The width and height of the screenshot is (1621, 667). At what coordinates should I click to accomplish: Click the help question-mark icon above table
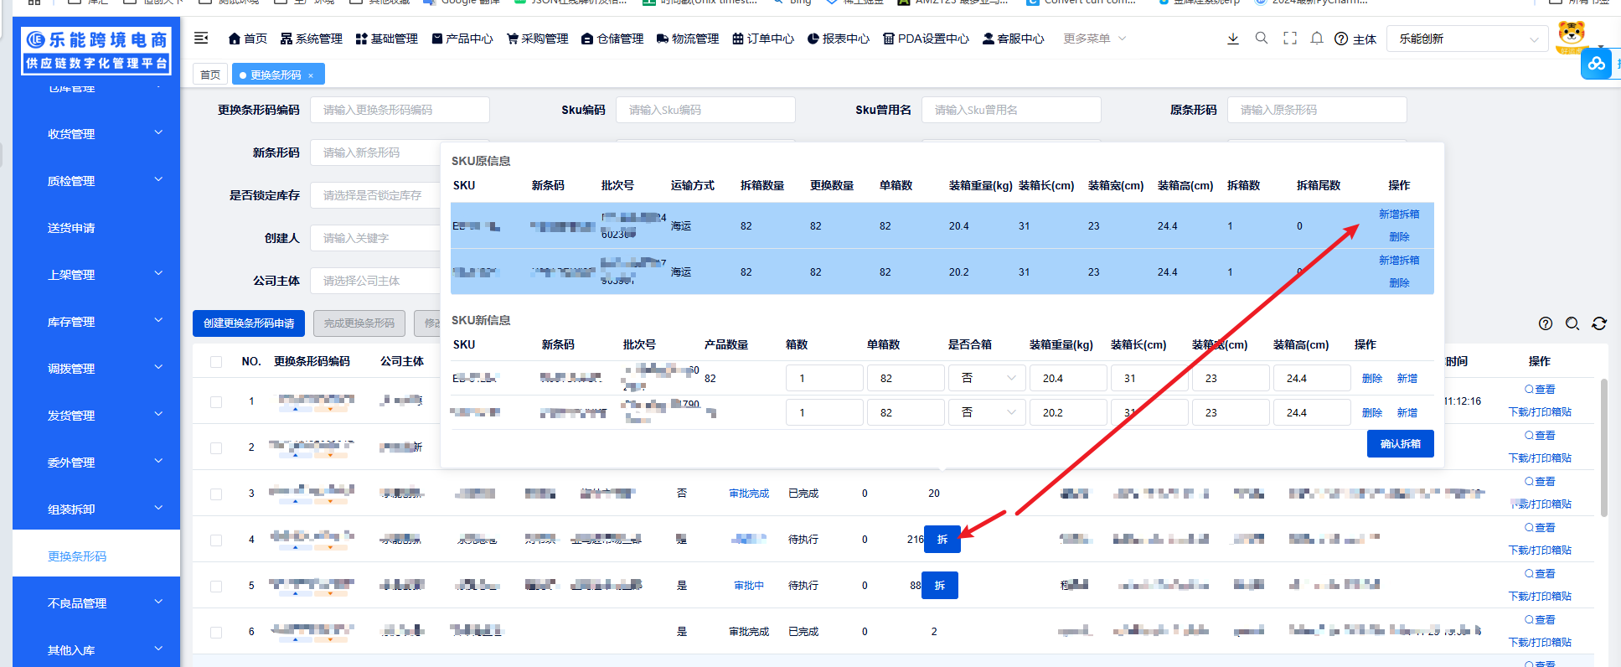(x=1546, y=323)
